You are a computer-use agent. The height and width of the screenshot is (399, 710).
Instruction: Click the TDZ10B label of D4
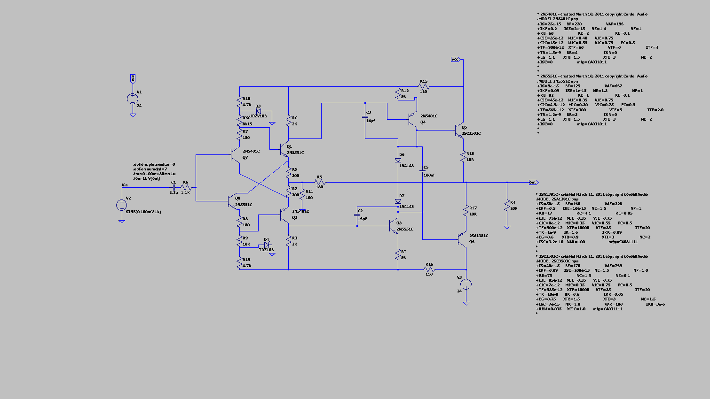click(266, 250)
